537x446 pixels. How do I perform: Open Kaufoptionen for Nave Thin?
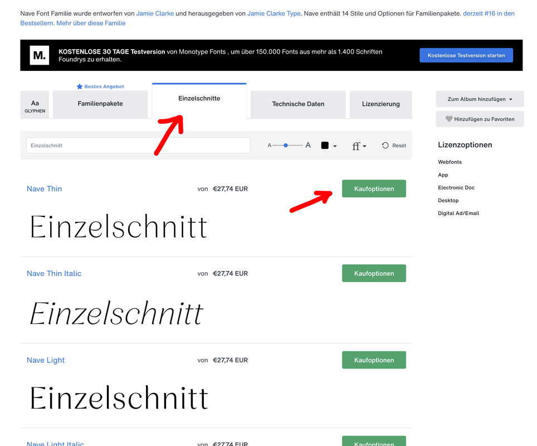point(374,188)
